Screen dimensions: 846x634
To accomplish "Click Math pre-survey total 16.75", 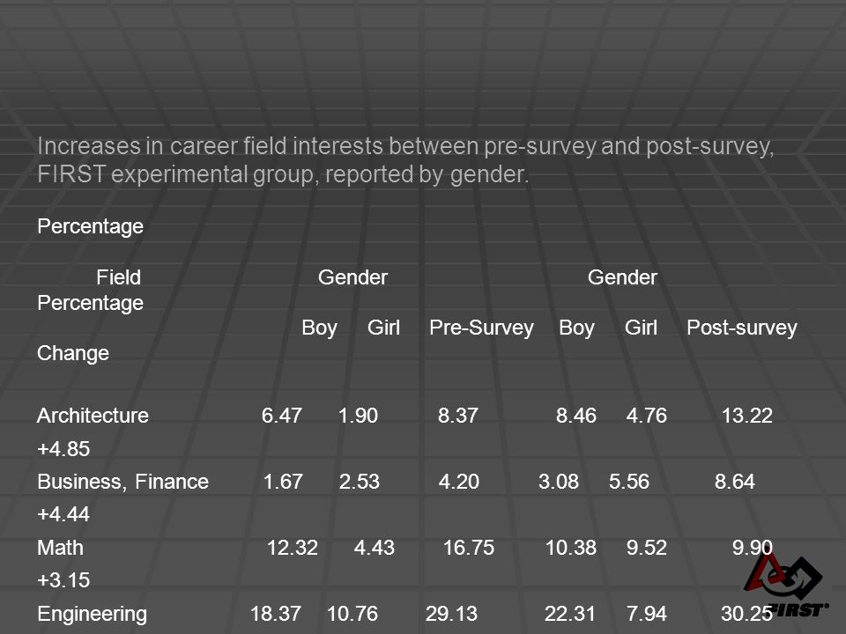I will point(469,548).
